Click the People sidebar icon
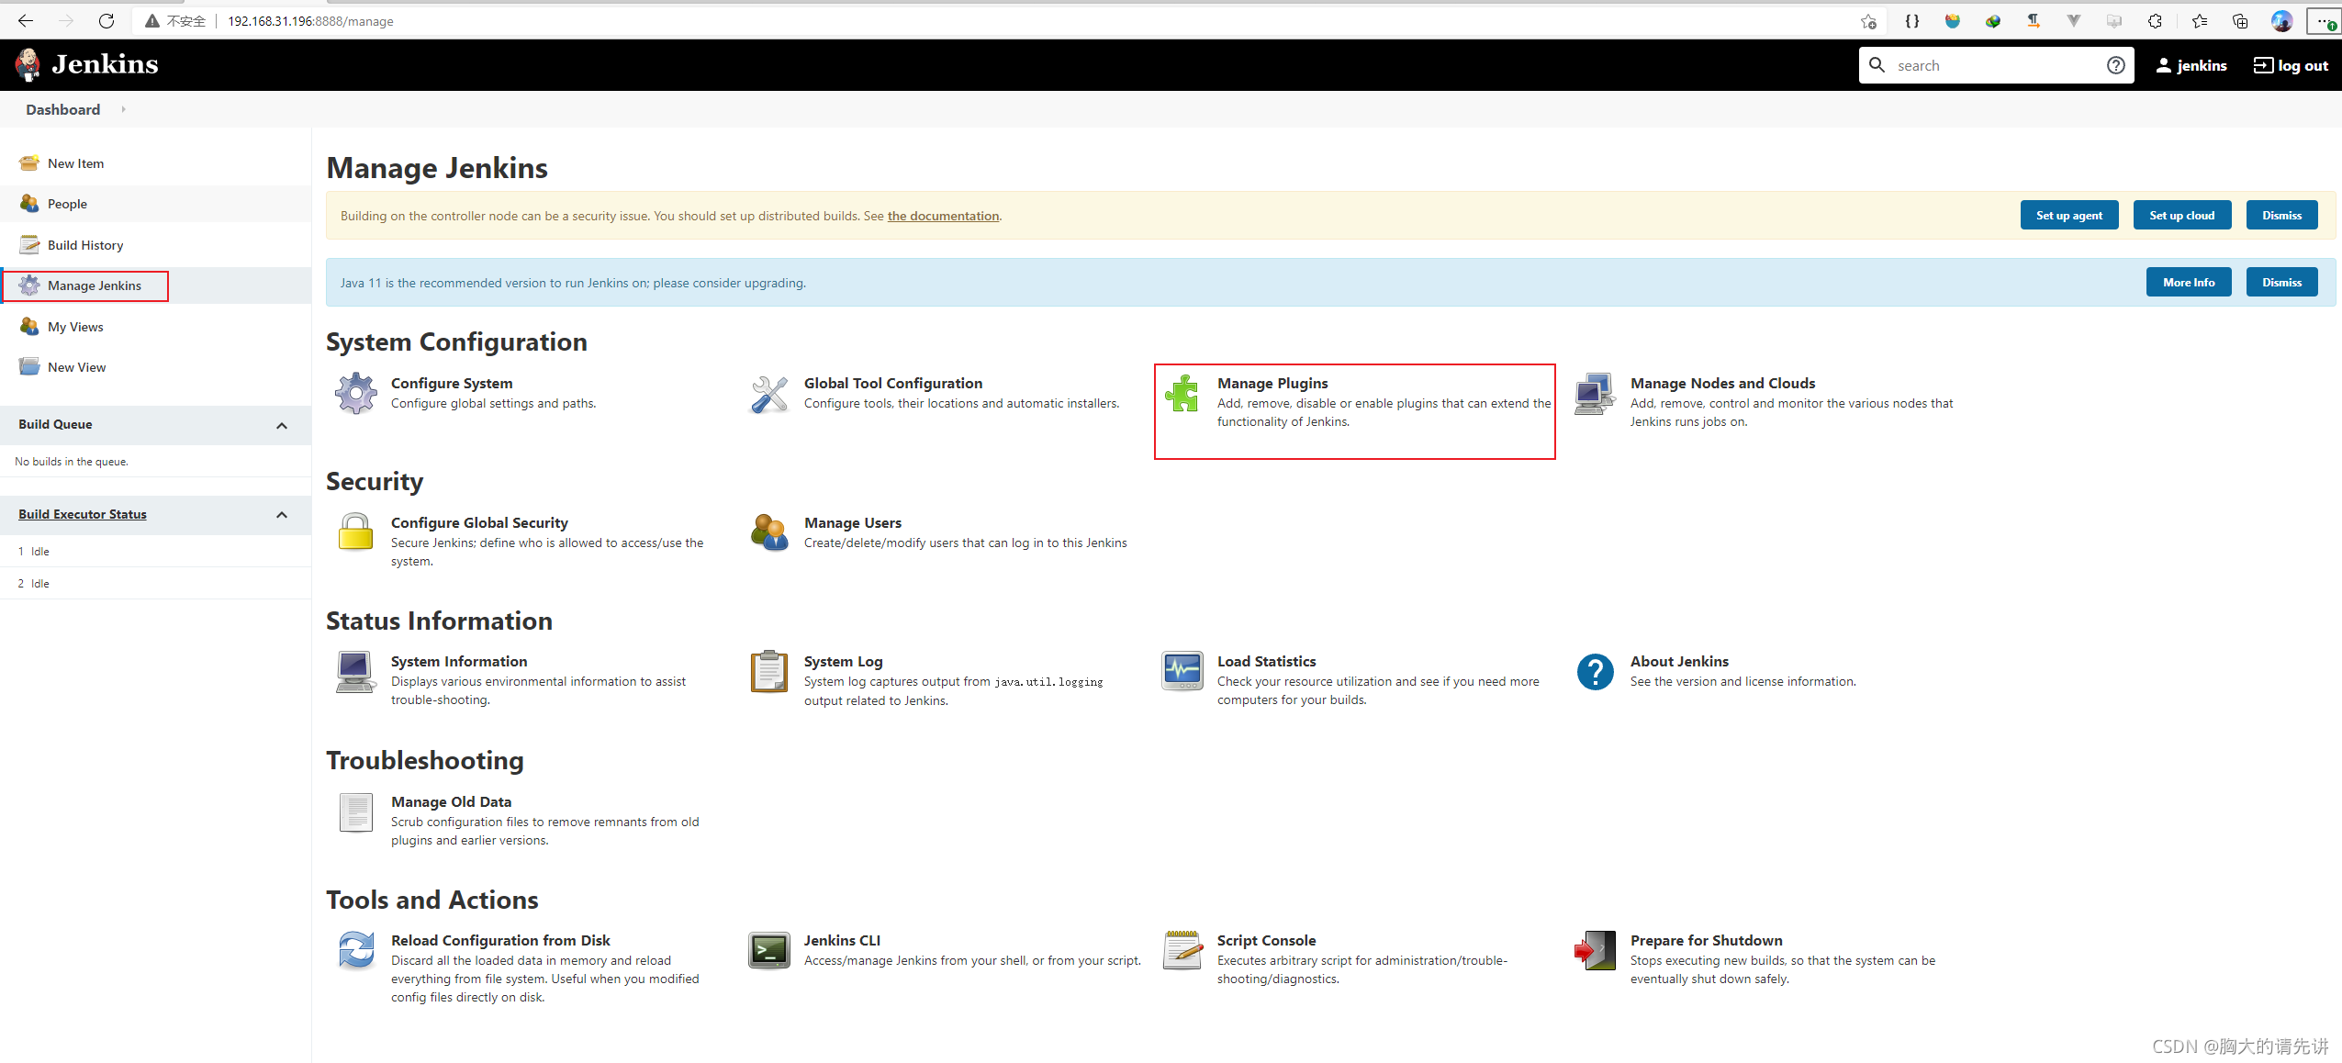Image resolution: width=2342 pixels, height=1063 pixels. (29, 204)
